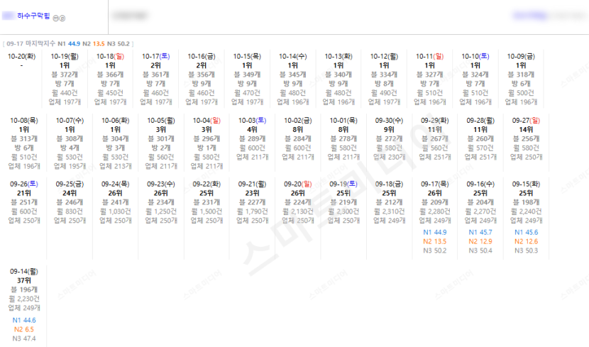Click '블 366개' under 10-18
The image size is (589, 347).
click(110, 75)
